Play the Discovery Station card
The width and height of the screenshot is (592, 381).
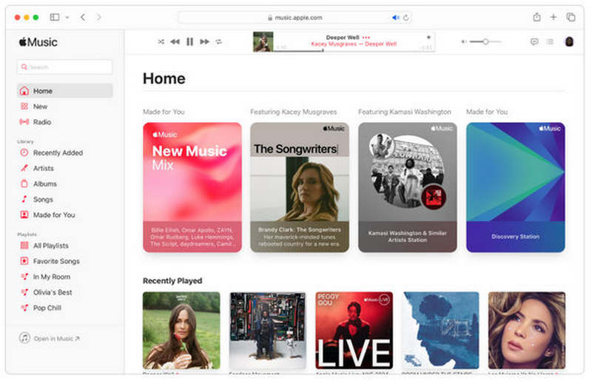(515, 187)
